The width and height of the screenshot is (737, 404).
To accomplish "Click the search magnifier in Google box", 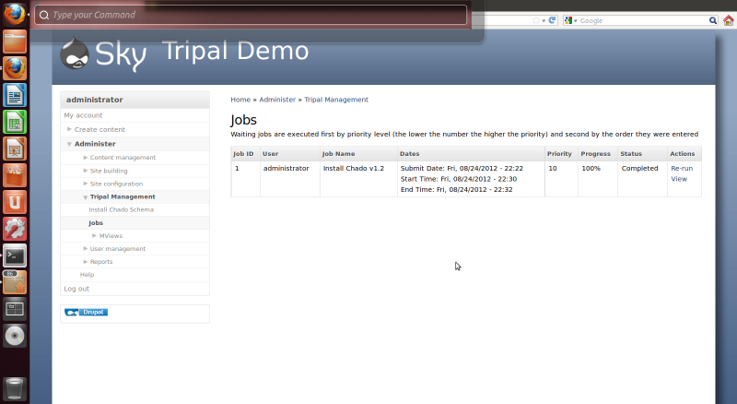I will coord(712,20).
